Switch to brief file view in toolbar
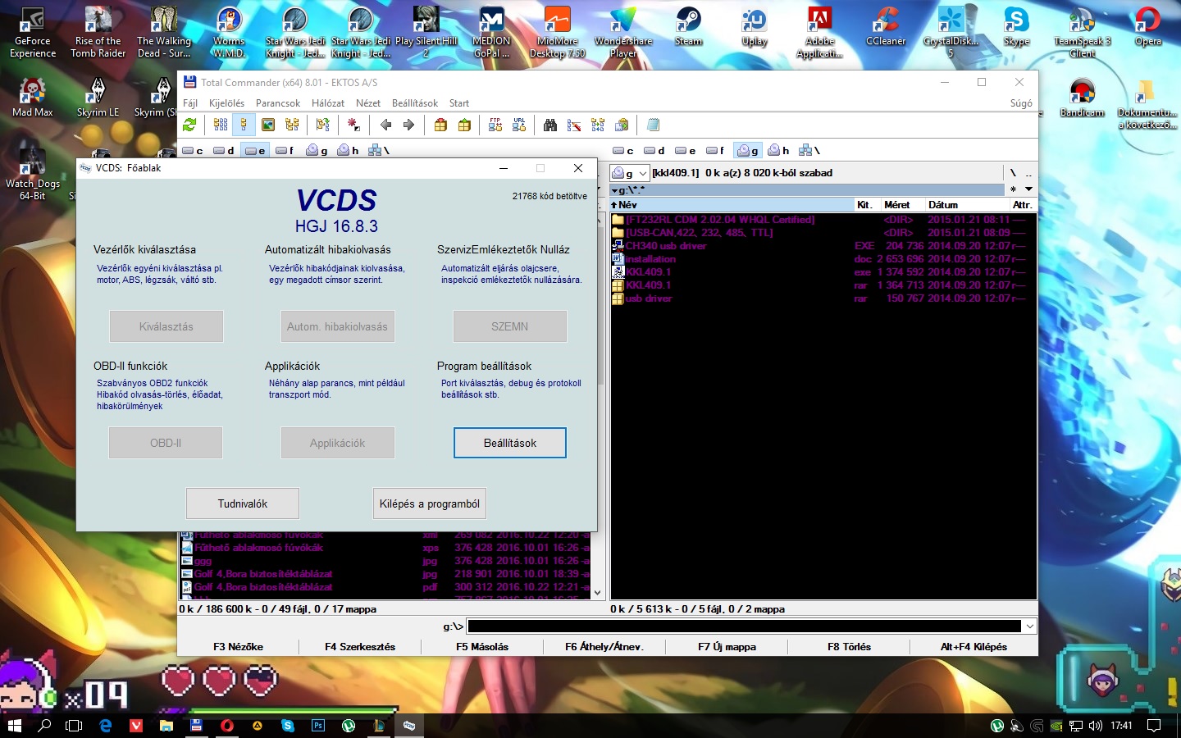The height and width of the screenshot is (738, 1181). point(221,125)
